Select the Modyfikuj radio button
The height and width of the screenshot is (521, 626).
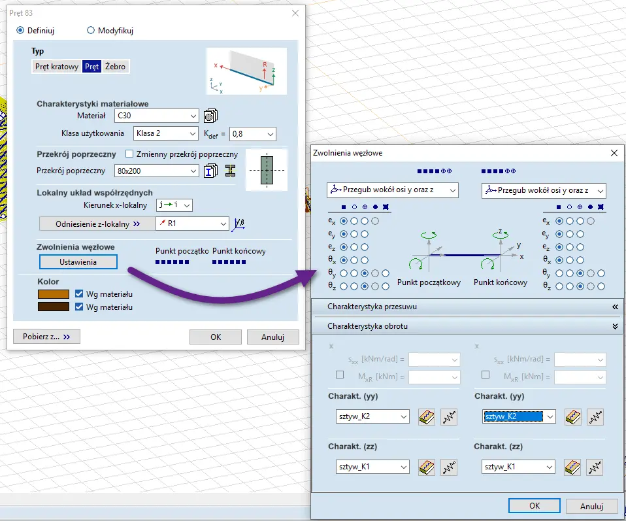point(91,31)
